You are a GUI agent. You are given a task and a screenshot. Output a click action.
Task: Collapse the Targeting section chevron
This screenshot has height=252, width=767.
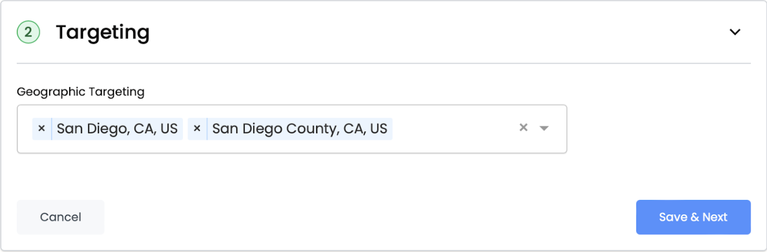tap(735, 32)
